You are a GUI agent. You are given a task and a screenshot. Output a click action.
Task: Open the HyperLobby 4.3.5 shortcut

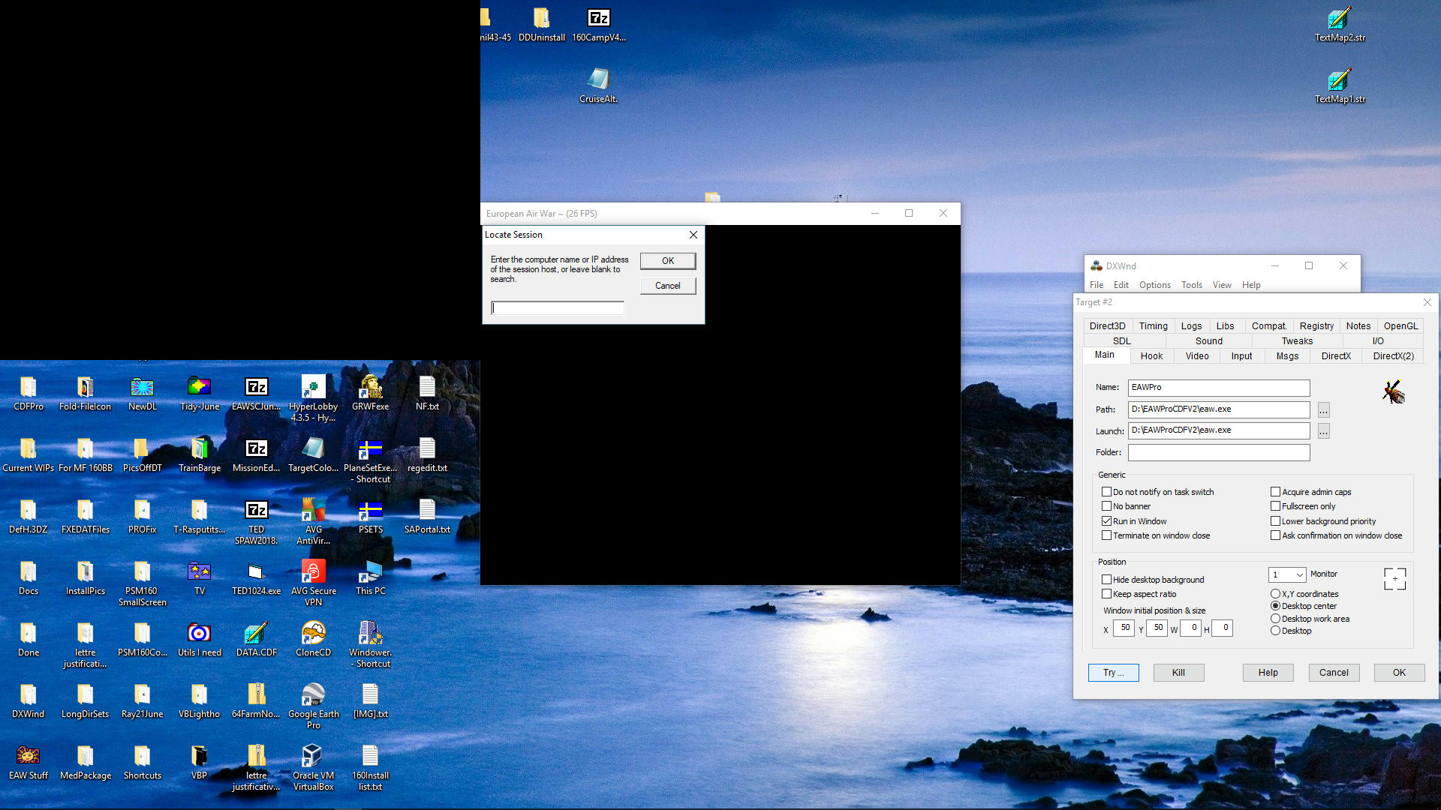[x=313, y=398]
